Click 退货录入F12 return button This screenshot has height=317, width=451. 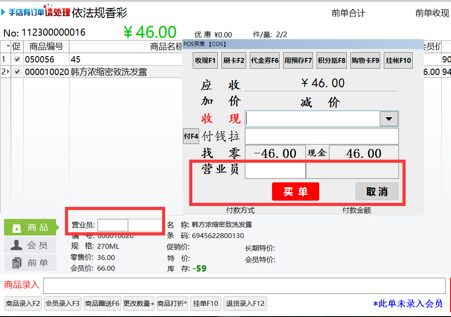pos(245,304)
